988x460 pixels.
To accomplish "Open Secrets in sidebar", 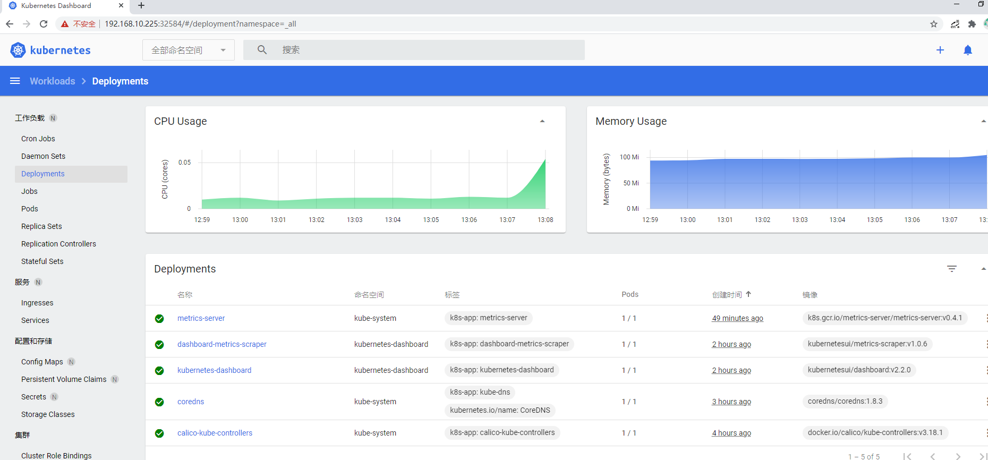I will (33, 397).
